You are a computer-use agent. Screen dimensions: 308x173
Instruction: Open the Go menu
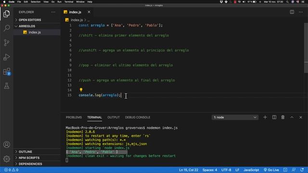coord(53,2)
